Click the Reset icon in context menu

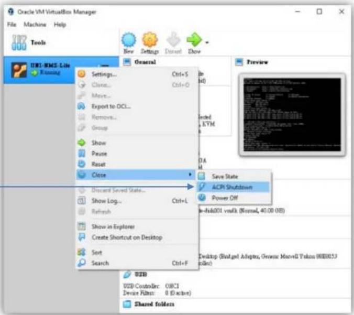pyautogui.click(x=82, y=164)
